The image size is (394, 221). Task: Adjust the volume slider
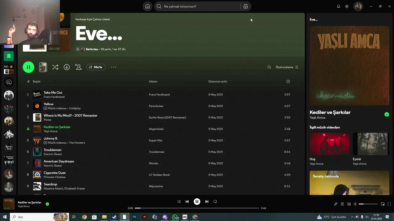point(368,204)
